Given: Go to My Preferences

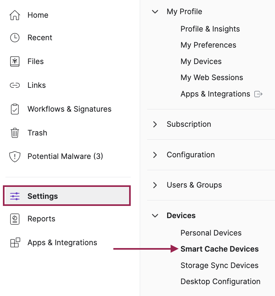Looking at the screenshot, I should (208, 45).
